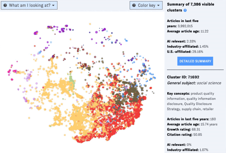
Task: Click the "Key concepts" description text
Action: (191, 101)
